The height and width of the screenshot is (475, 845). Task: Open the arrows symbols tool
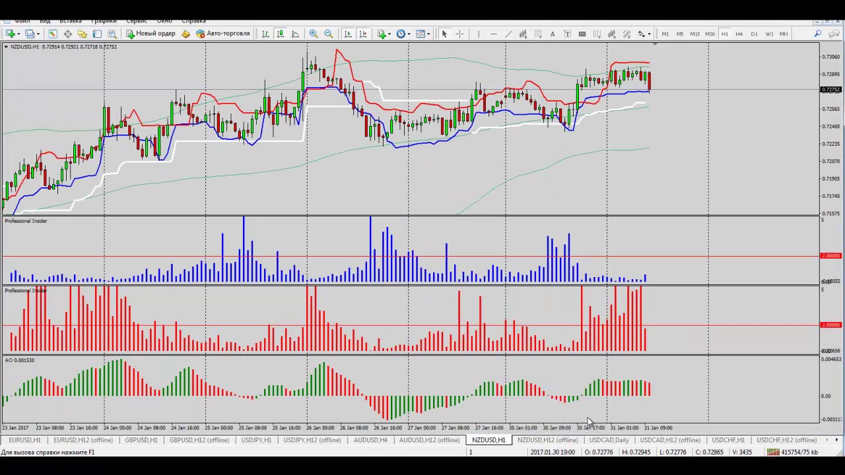641,34
